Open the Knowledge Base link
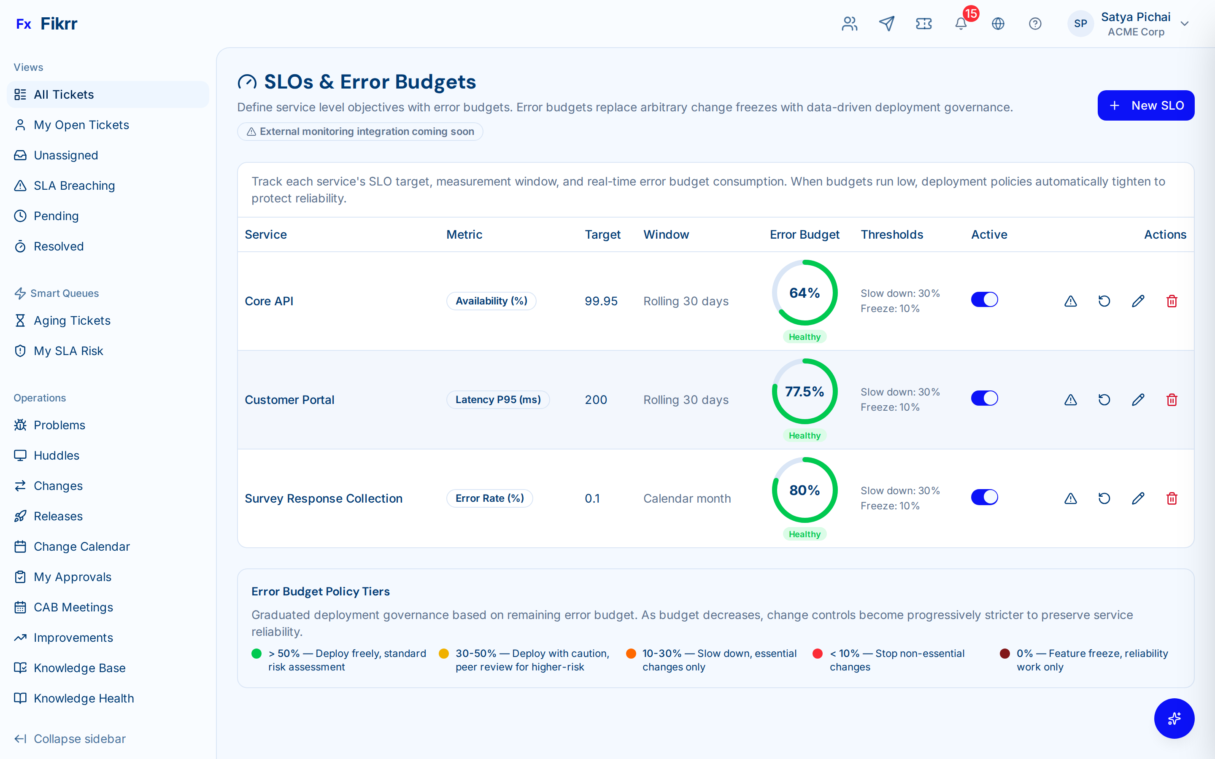1215x759 pixels. pyautogui.click(x=79, y=667)
